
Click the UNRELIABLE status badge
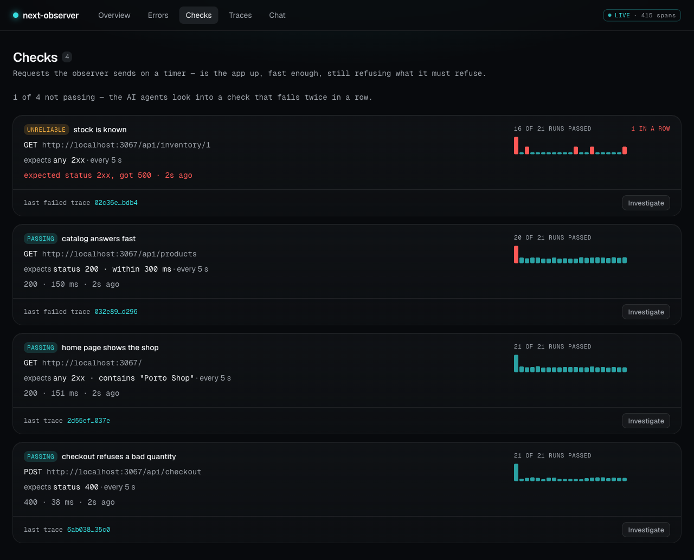46,130
